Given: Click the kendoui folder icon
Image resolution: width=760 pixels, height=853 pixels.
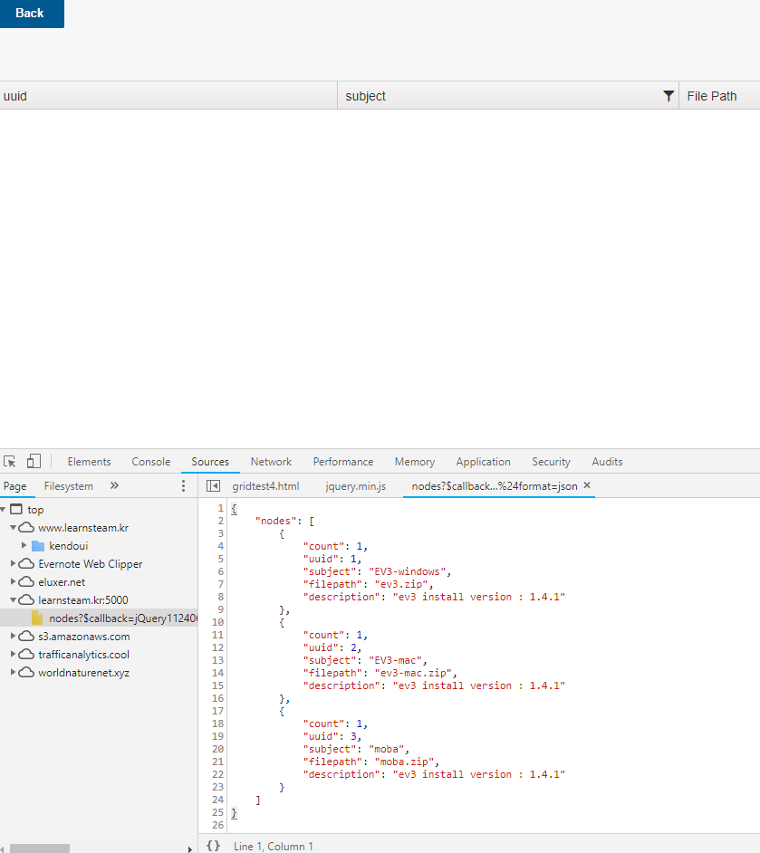Looking at the screenshot, I should pyautogui.click(x=38, y=546).
